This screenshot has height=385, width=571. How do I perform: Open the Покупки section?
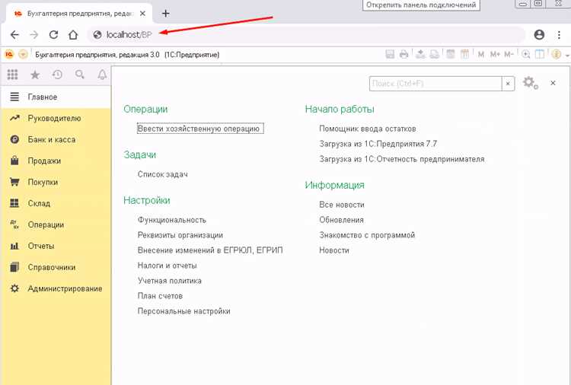tap(56, 182)
